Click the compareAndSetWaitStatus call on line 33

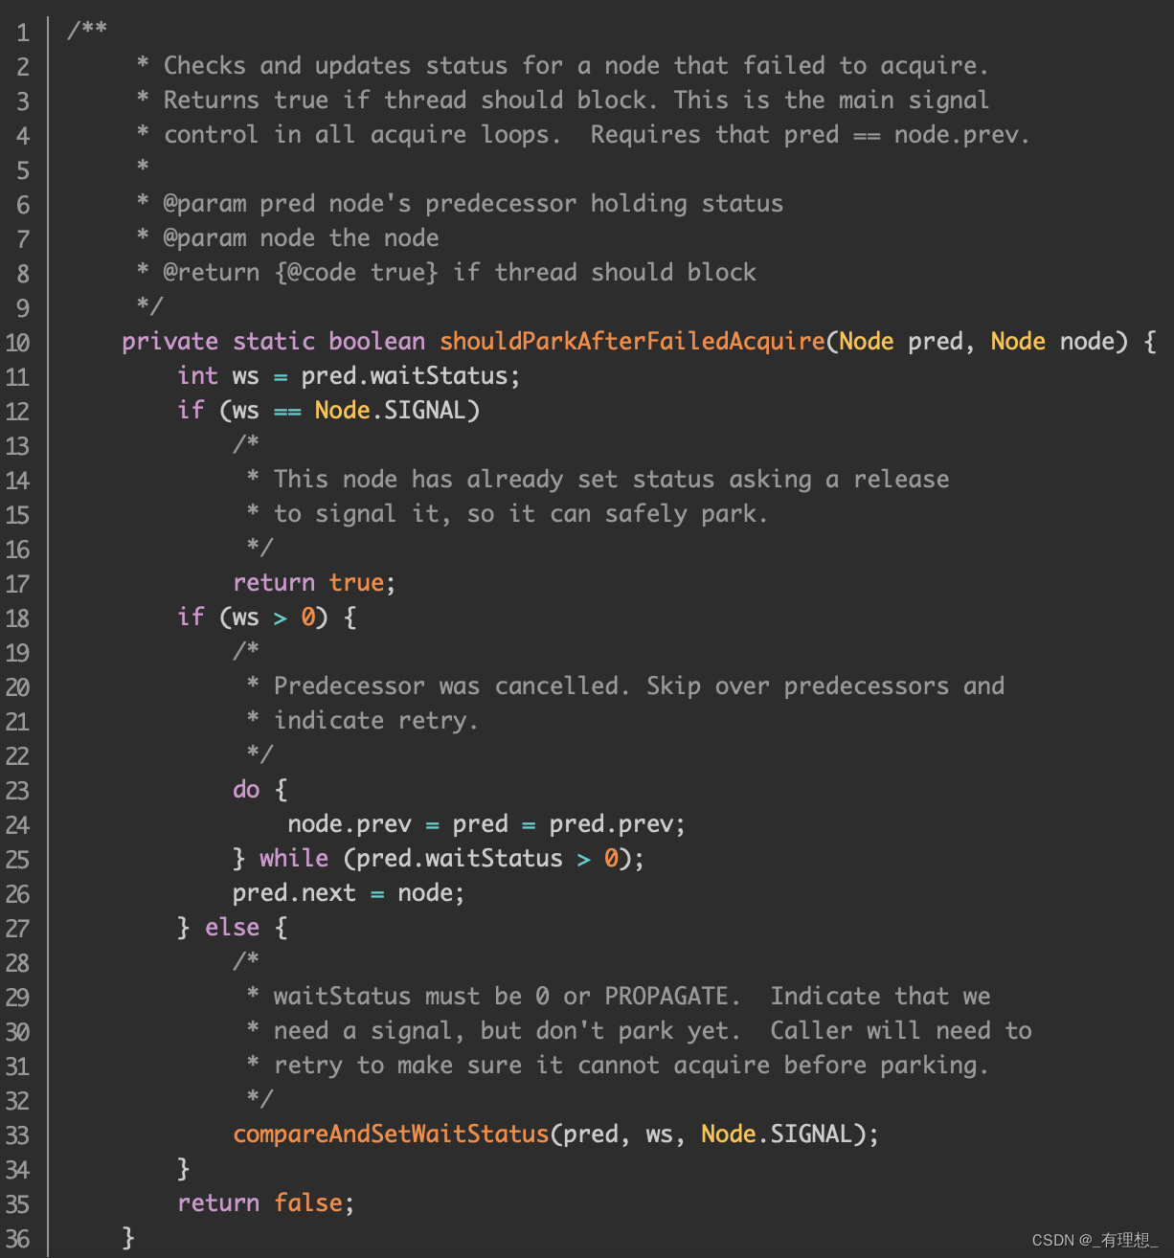[391, 1134]
